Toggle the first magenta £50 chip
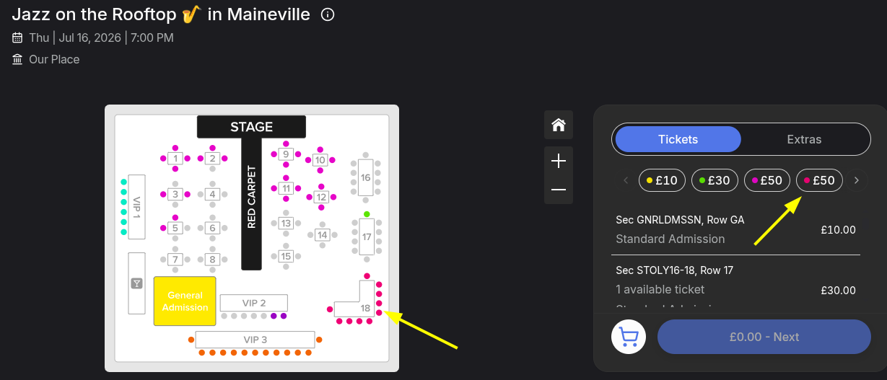The height and width of the screenshot is (380, 887). pos(767,180)
